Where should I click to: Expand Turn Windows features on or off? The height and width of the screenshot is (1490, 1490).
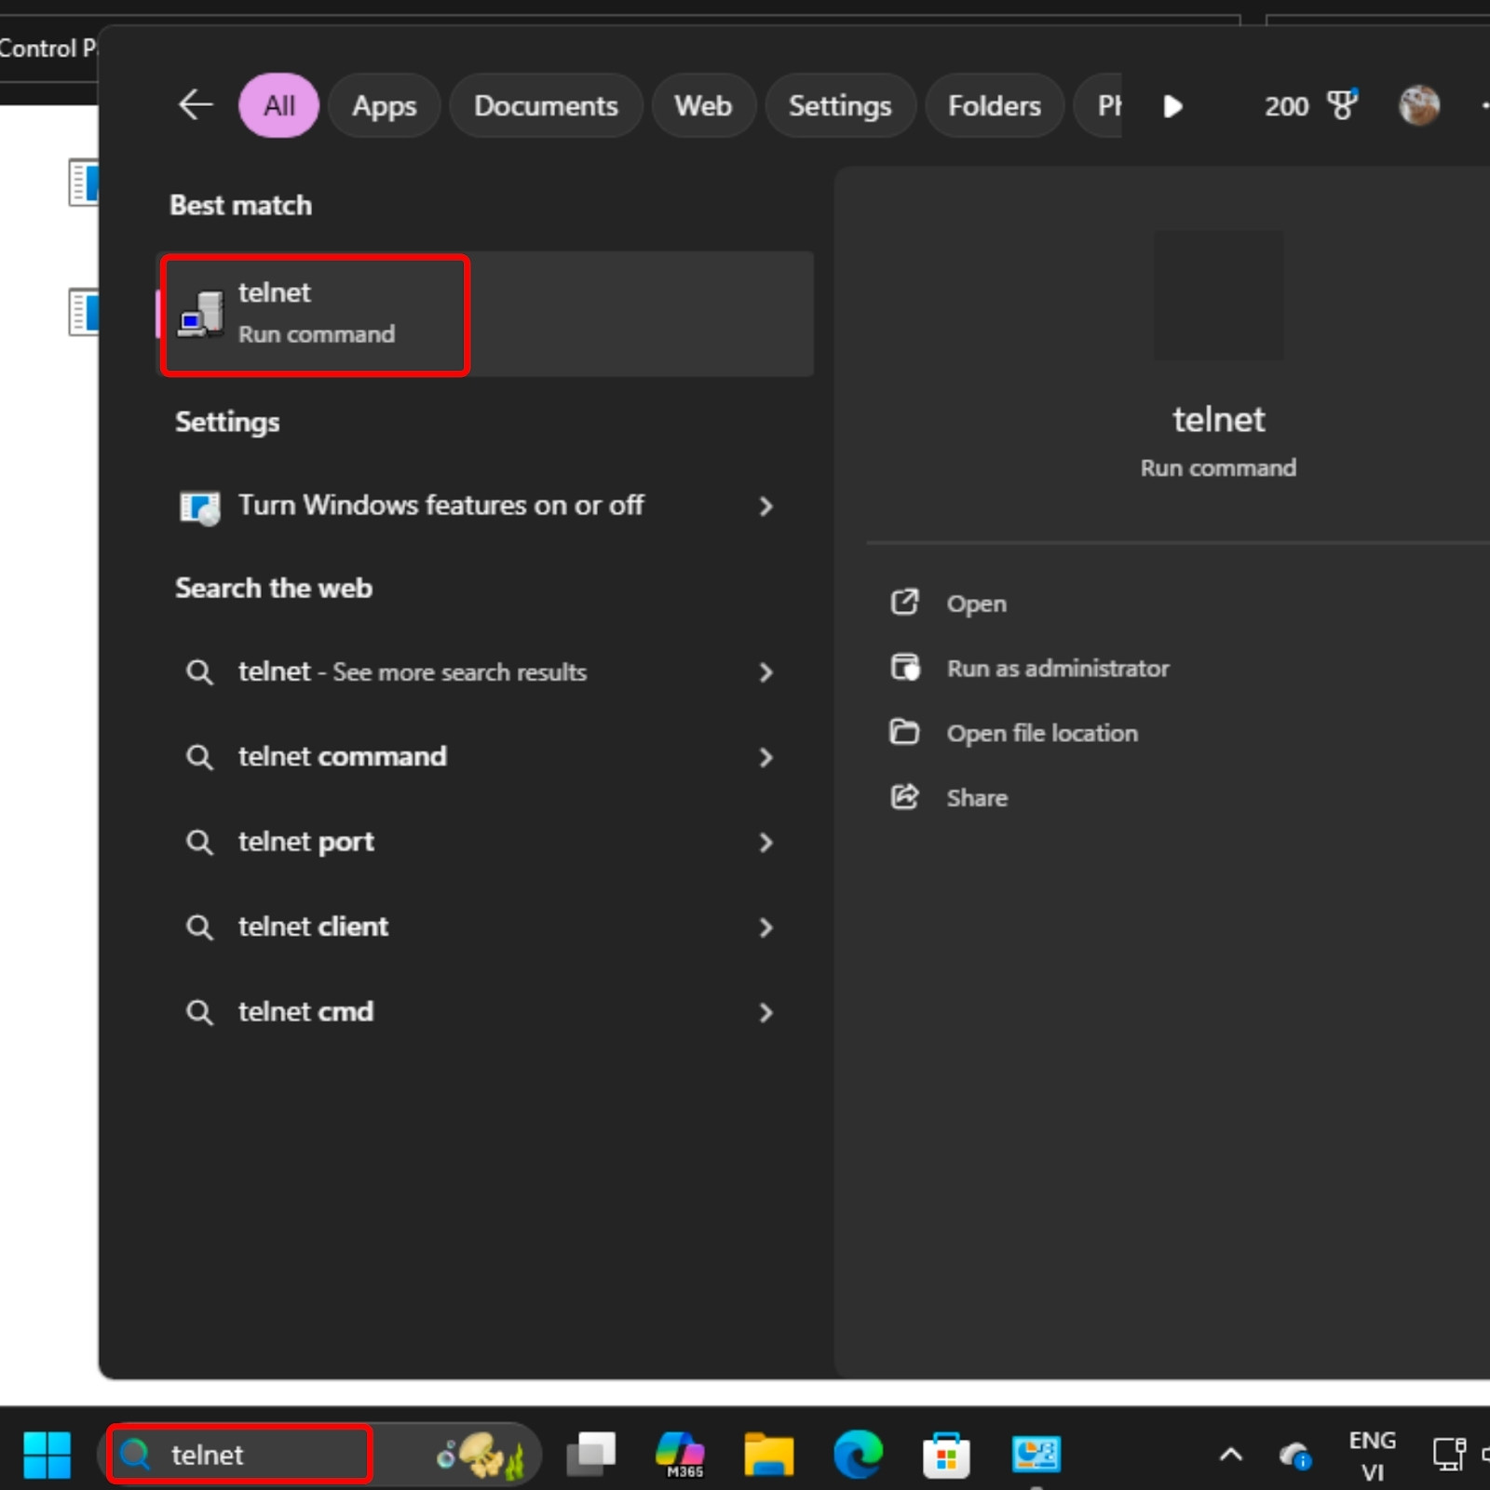pyautogui.click(x=765, y=507)
